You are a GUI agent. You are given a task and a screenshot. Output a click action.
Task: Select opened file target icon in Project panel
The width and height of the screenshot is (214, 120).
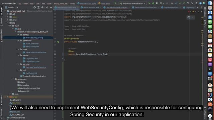[35, 7]
